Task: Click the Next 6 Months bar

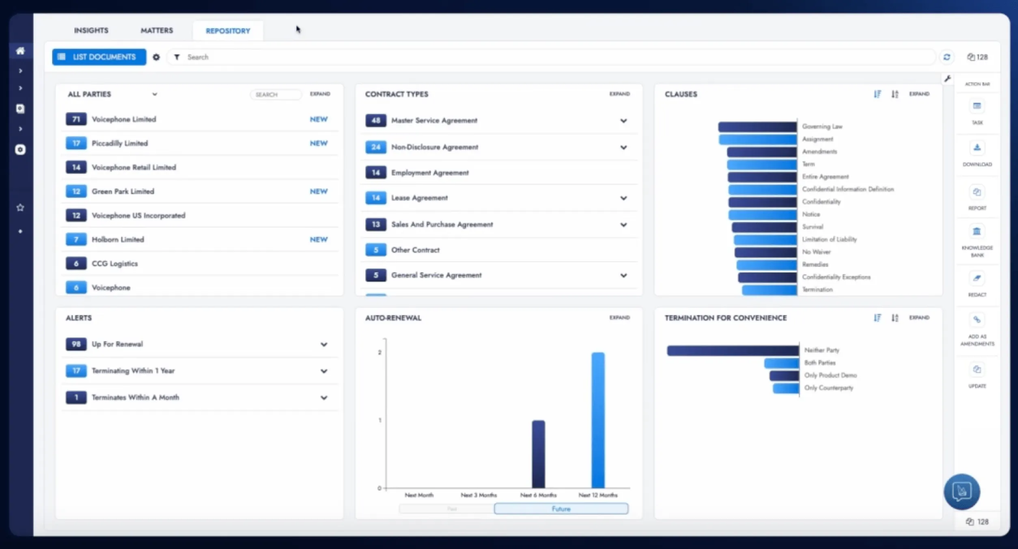Action: (539, 454)
